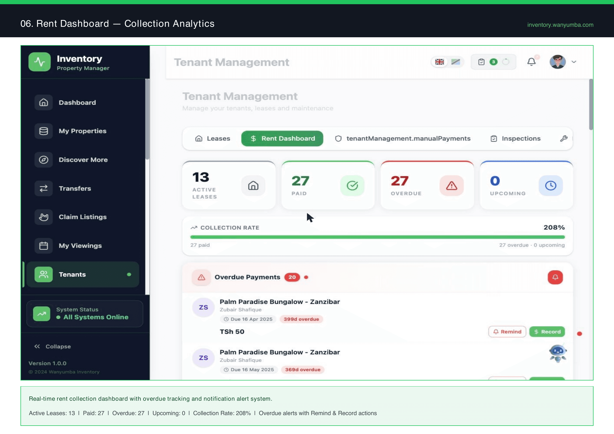Click the 208% collection rate value
Viewport: 614px width, 434px height.
click(x=554, y=227)
